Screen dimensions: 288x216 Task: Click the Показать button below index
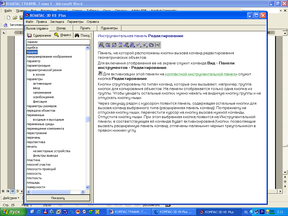click(58, 198)
